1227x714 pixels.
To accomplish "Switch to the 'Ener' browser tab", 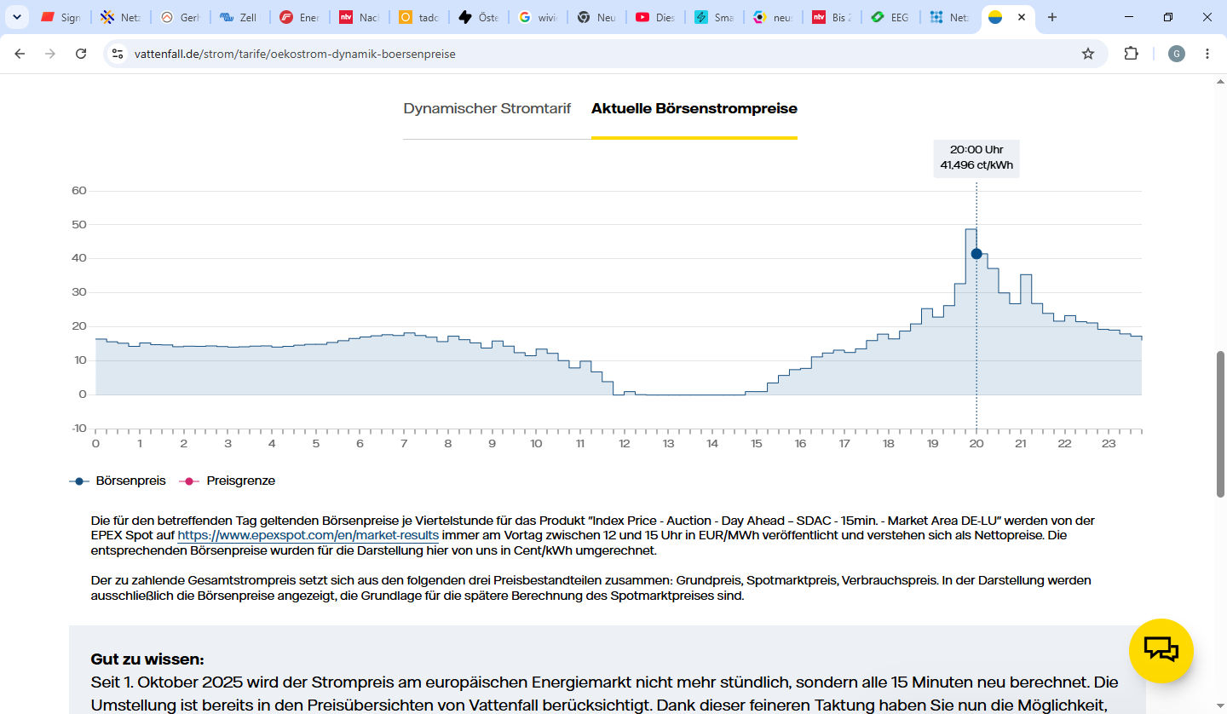I will (298, 17).
